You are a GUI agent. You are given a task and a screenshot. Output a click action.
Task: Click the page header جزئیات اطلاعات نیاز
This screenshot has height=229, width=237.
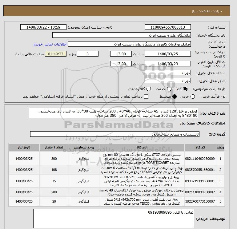tap(207, 11)
